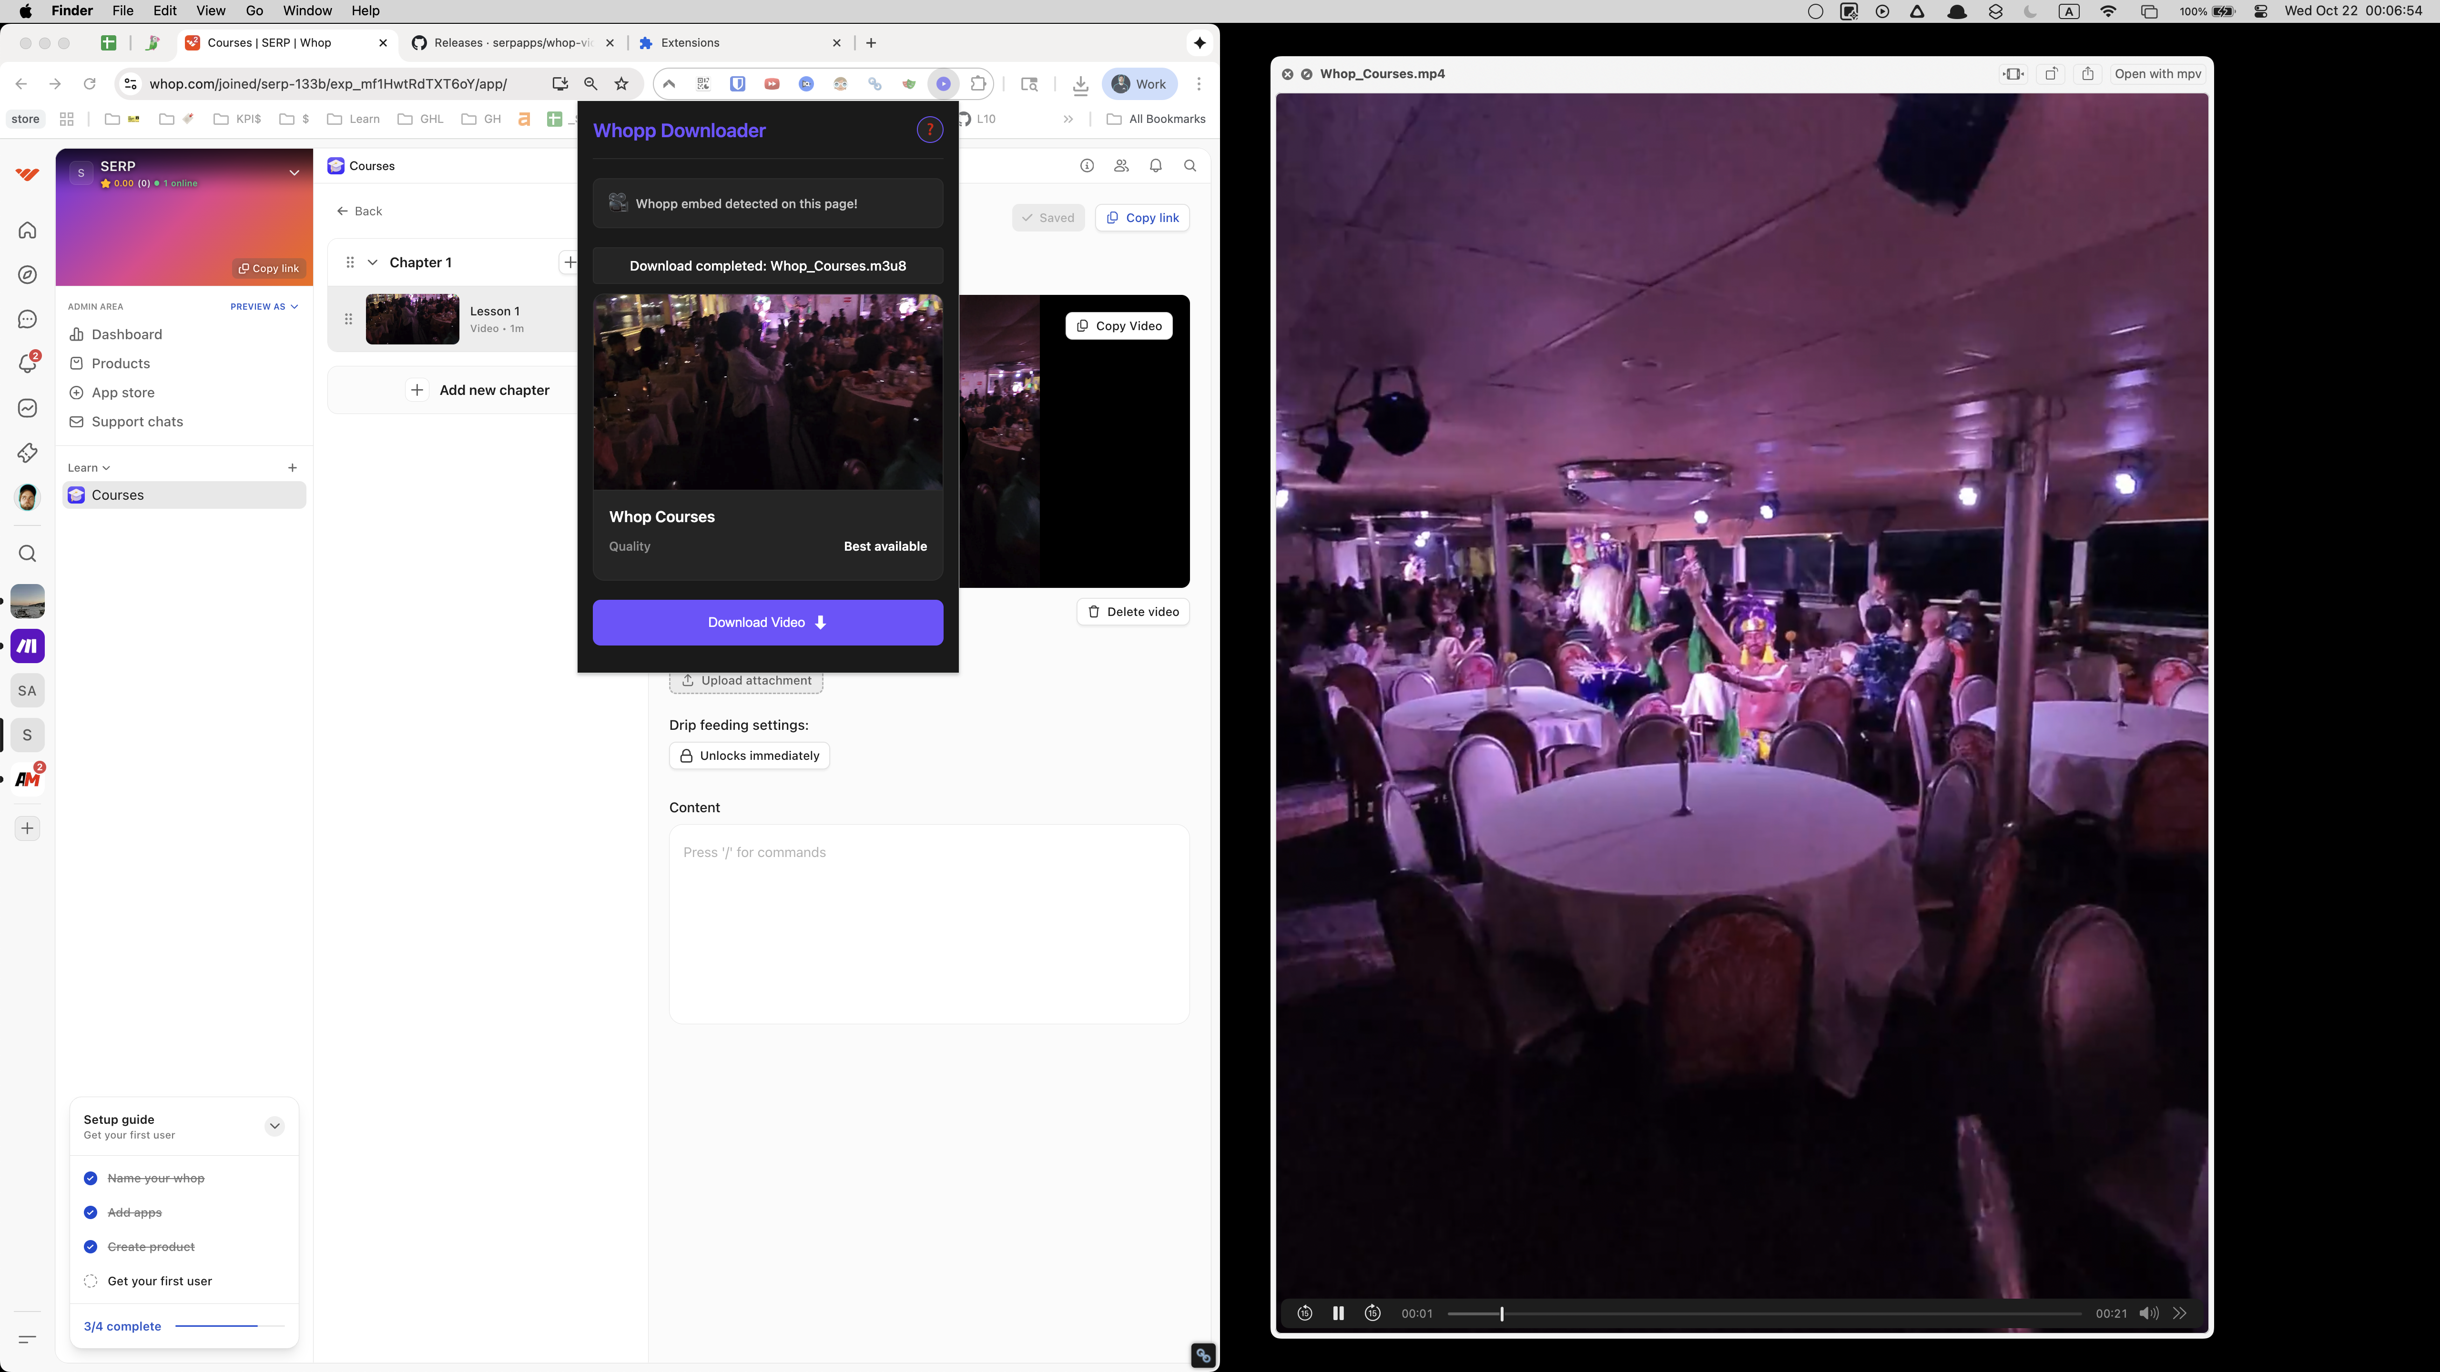
Task: Click the Delete video button
Action: (x=1132, y=612)
